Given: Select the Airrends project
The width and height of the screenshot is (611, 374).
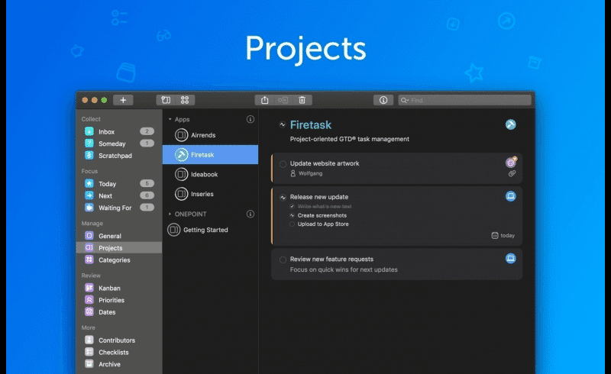Looking at the screenshot, I should [211, 135].
